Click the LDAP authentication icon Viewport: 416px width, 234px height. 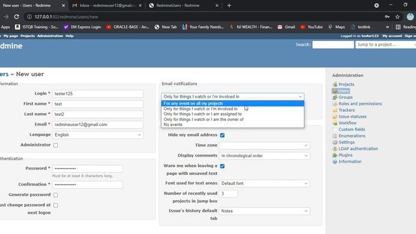(x=335, y=149)
